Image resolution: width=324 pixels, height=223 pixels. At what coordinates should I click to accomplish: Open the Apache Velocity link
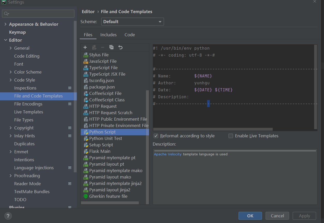click(168, 154)
